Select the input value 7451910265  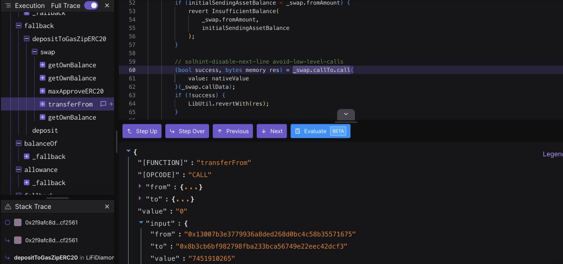(212, 258)
